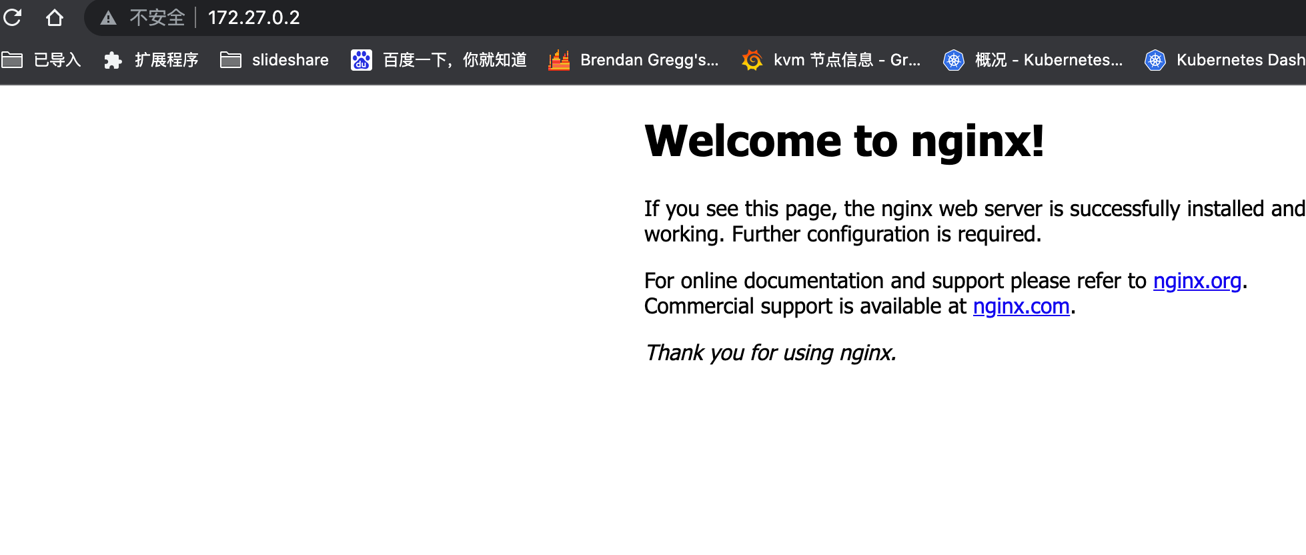
Task: Open the 已导入 bookmarks folder
Action: tap(41, 60)
